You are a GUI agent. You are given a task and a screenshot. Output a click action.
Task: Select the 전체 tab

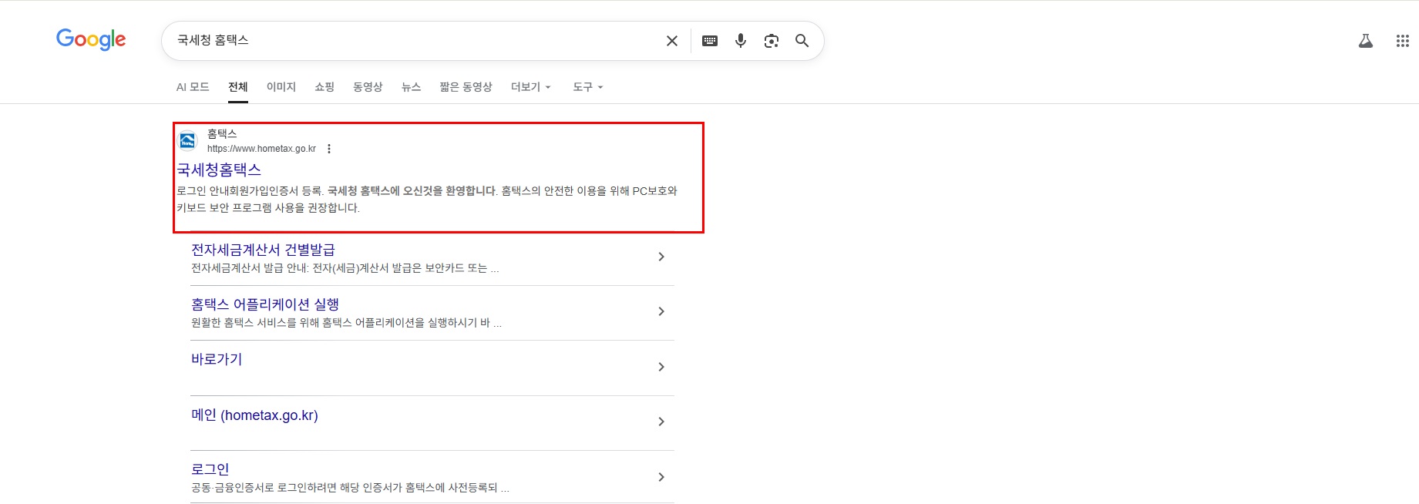tap(238, 87)
